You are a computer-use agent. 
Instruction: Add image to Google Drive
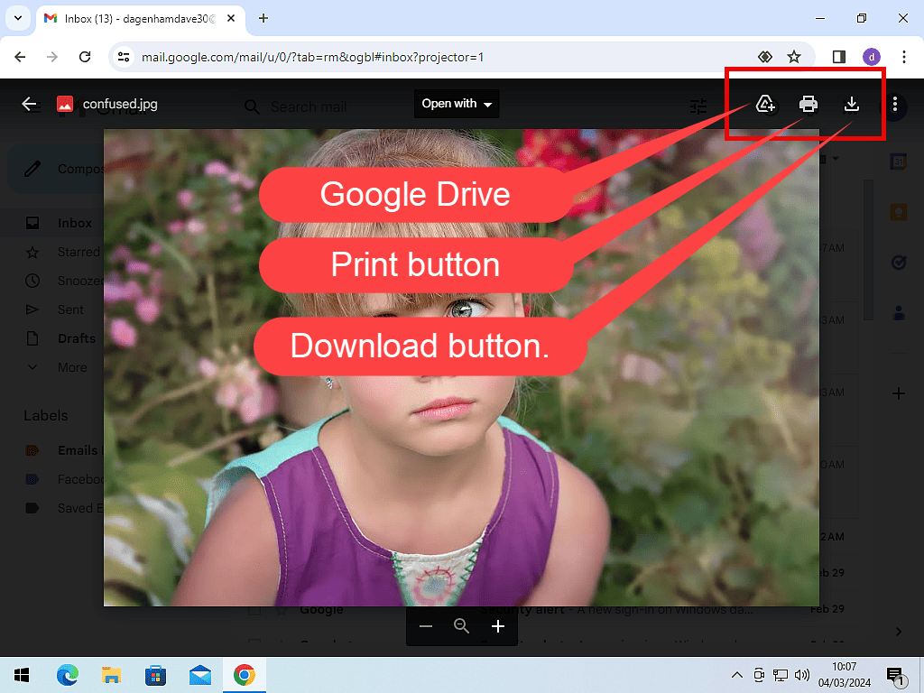(766, 105)
